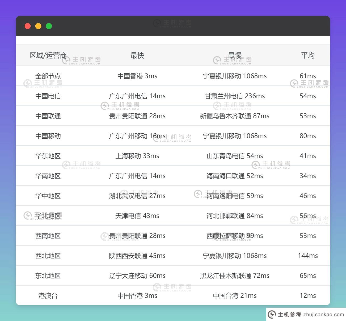Select the 港澳台 row label
The width and height of the screenshot is (346, 321).
point(48,296)
